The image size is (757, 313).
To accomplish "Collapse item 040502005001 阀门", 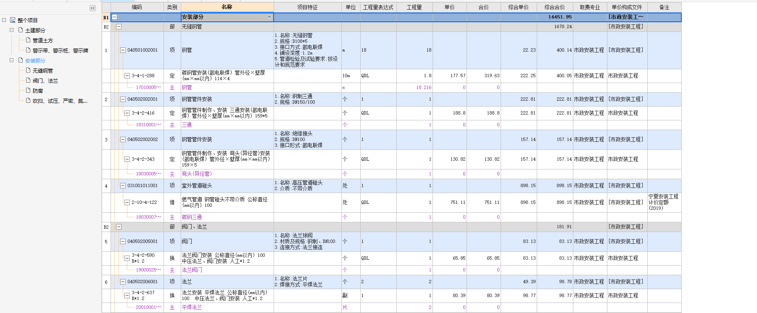I will 123,242.
